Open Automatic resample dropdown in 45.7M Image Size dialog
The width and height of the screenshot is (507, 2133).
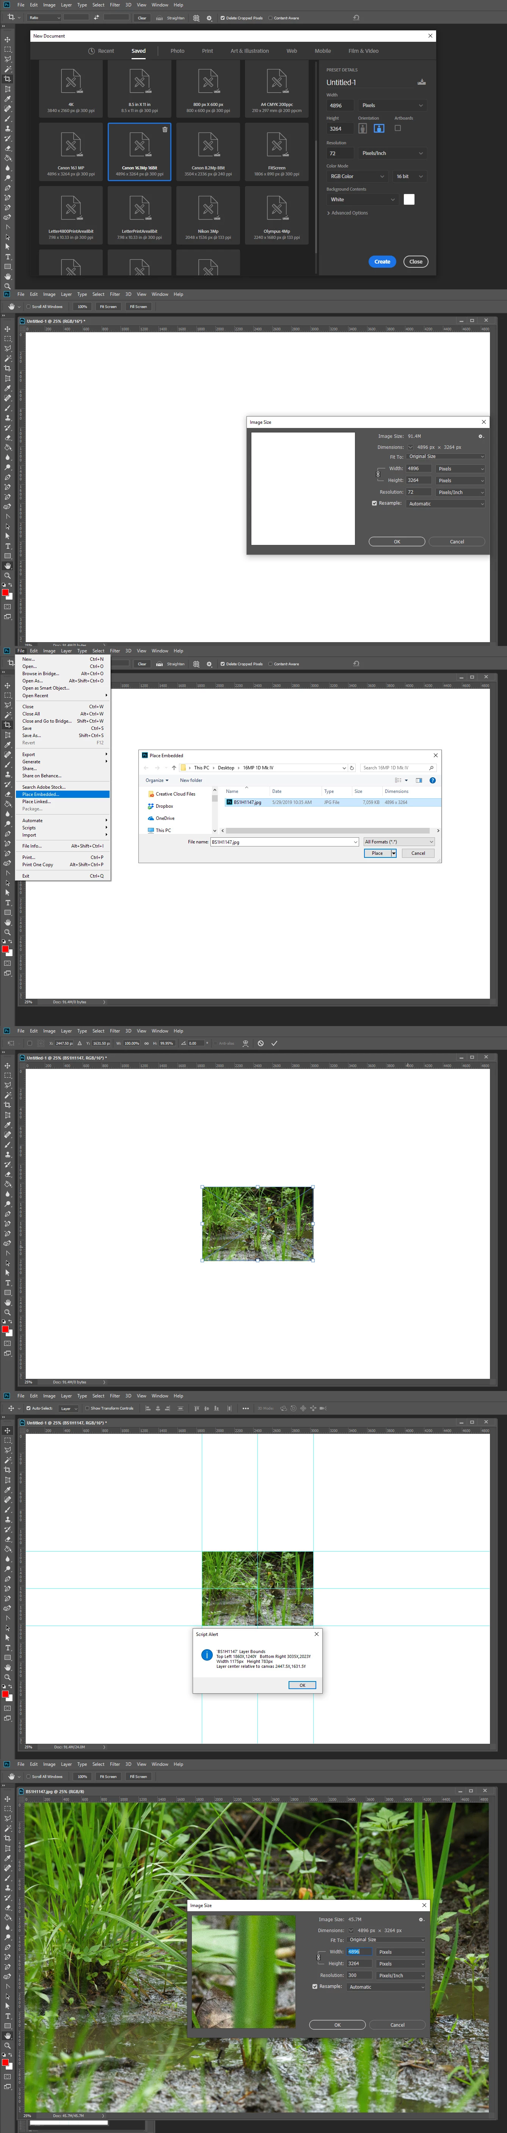[x=386, y=1986]
